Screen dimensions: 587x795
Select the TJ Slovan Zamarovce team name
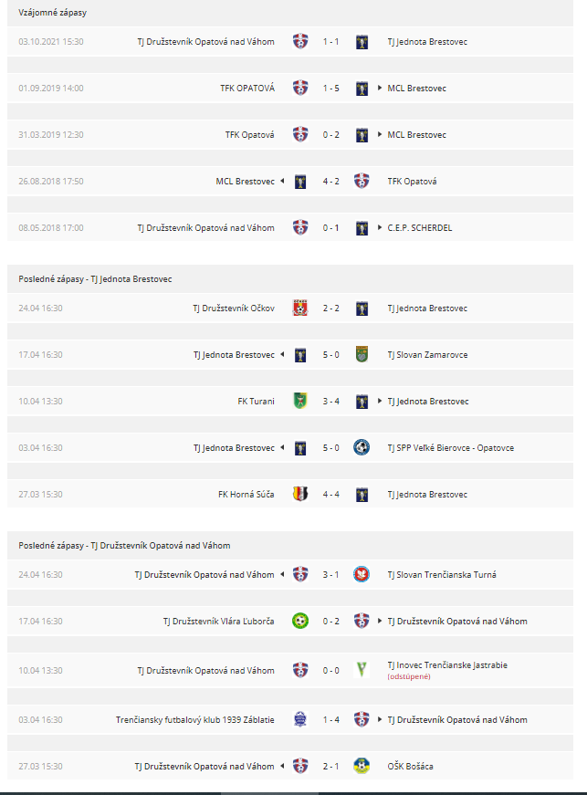point(427,355)
